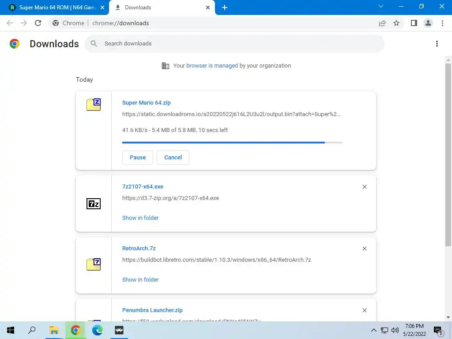Select the Downloads tab
Screen dimensions: 452x339
[x=162, y=8]
